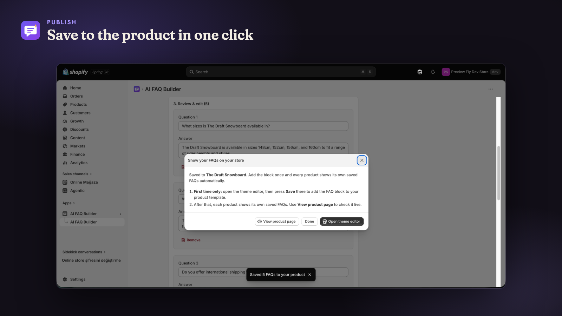Click the Finance bank icon
The height and width of the screenshot is (316, 562).
(x=65, y=154)
